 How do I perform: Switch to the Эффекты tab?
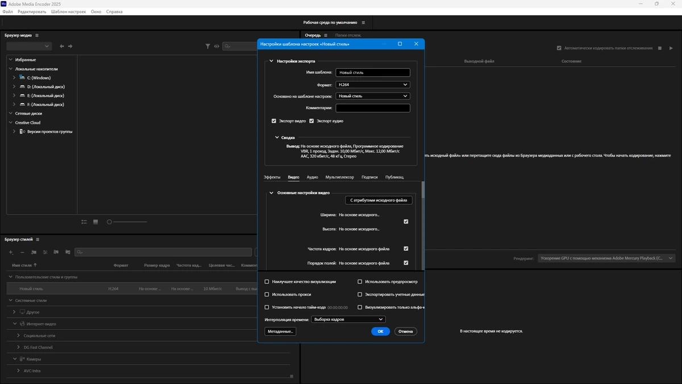272,177
